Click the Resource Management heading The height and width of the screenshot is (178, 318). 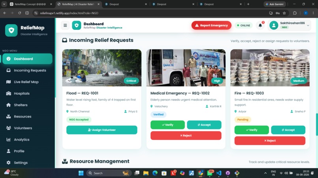99,161
